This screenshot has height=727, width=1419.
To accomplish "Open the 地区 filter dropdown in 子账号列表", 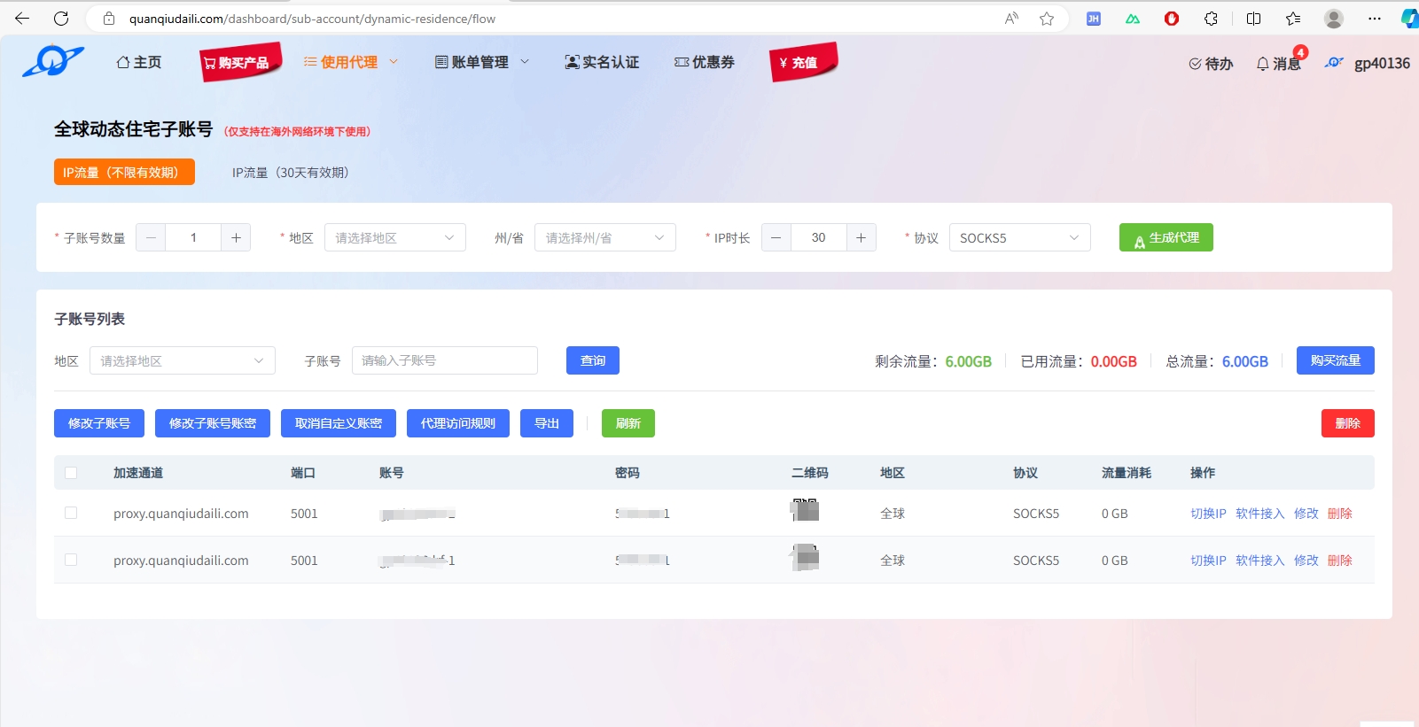I will (x=182, y=360).
